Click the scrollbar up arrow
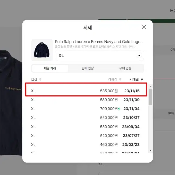The image size is (175, 175). [150, 87]
